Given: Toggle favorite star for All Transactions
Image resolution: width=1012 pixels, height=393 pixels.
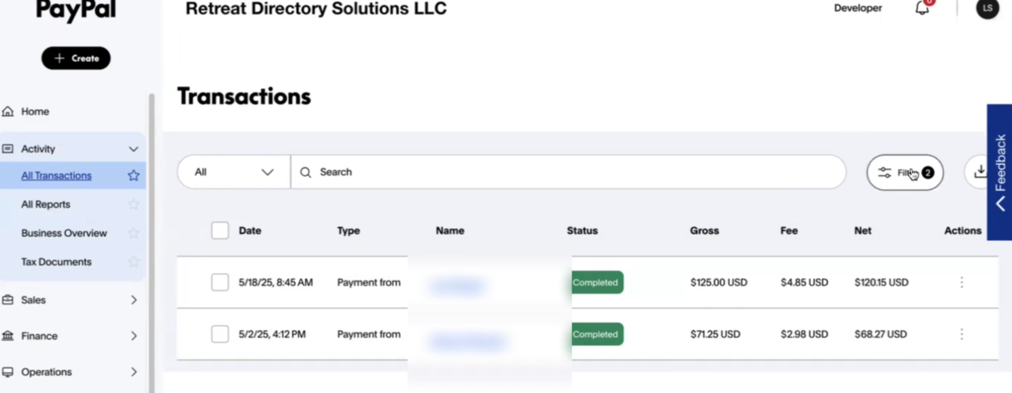Looking at the screenshot, I should coord(133,175).
